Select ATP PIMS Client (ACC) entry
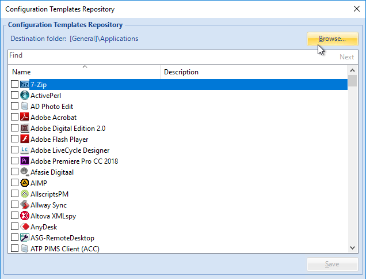This screenshot has height=279, width=366. (x=65, y=249)
